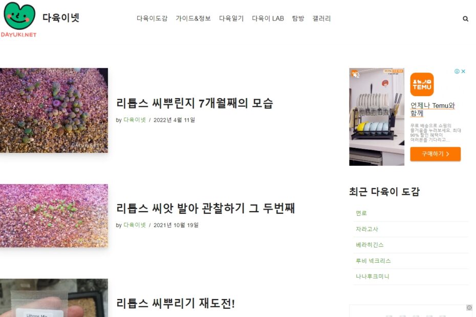Open the 갤러리 menu item

click(x=321, y=18)
